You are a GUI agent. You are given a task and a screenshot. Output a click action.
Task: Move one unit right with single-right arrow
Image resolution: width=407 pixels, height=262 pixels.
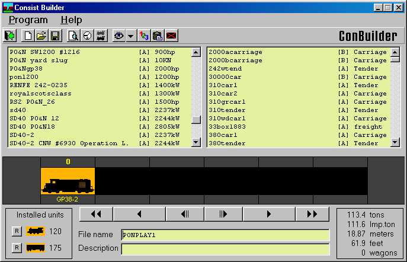(x=269, y=214)
